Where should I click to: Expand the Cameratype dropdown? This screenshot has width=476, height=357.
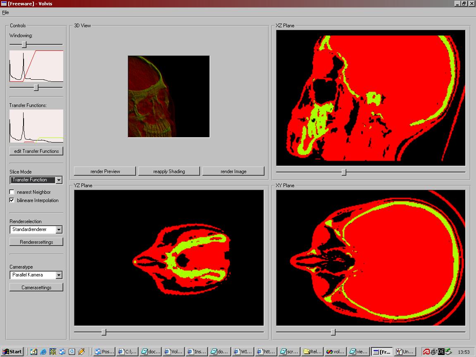59,275
